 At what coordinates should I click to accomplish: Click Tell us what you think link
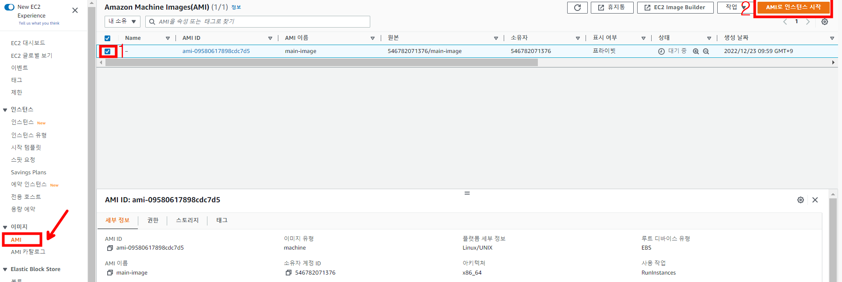tap(39, 23)
